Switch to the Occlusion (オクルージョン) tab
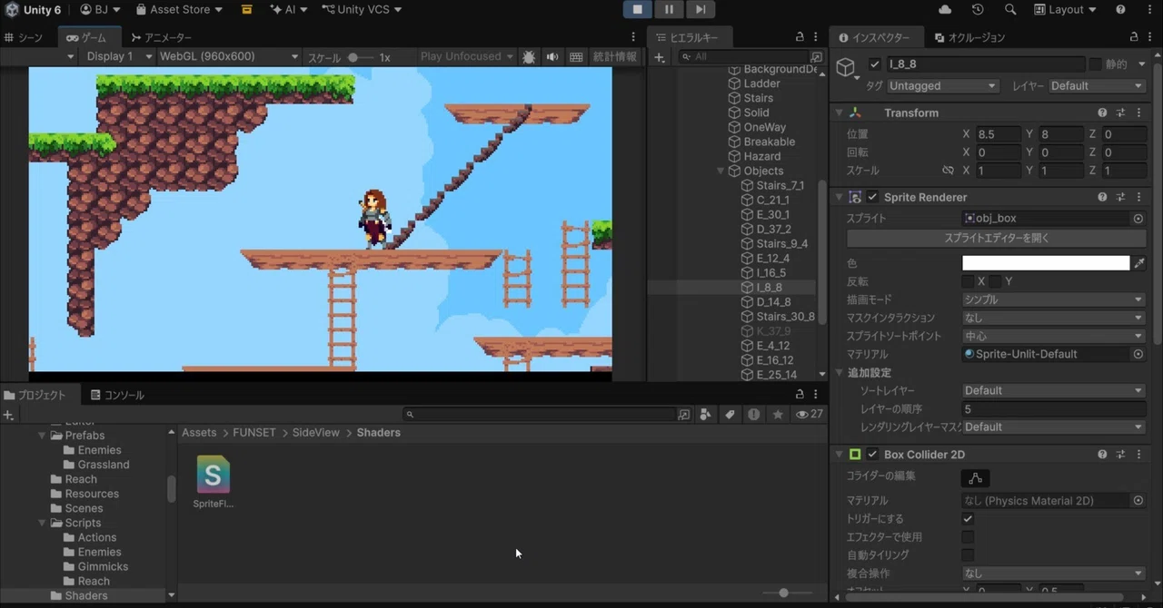The width and height of the screenshot is (1163, 608). coord(969,37)
